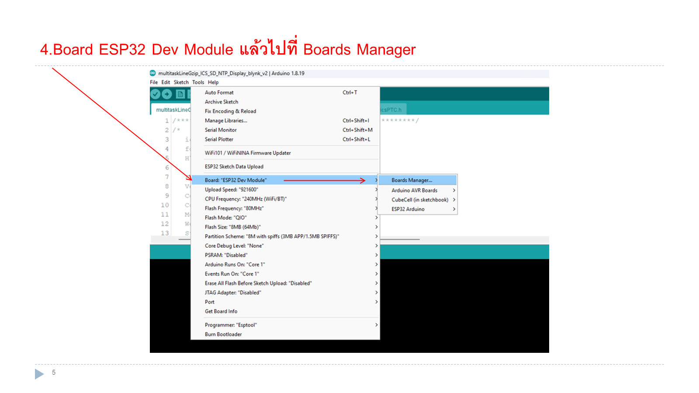Screen dimensions: 699x393
Task: Switch to the multitaskLine sketch tab
Action: coord(171,110)
